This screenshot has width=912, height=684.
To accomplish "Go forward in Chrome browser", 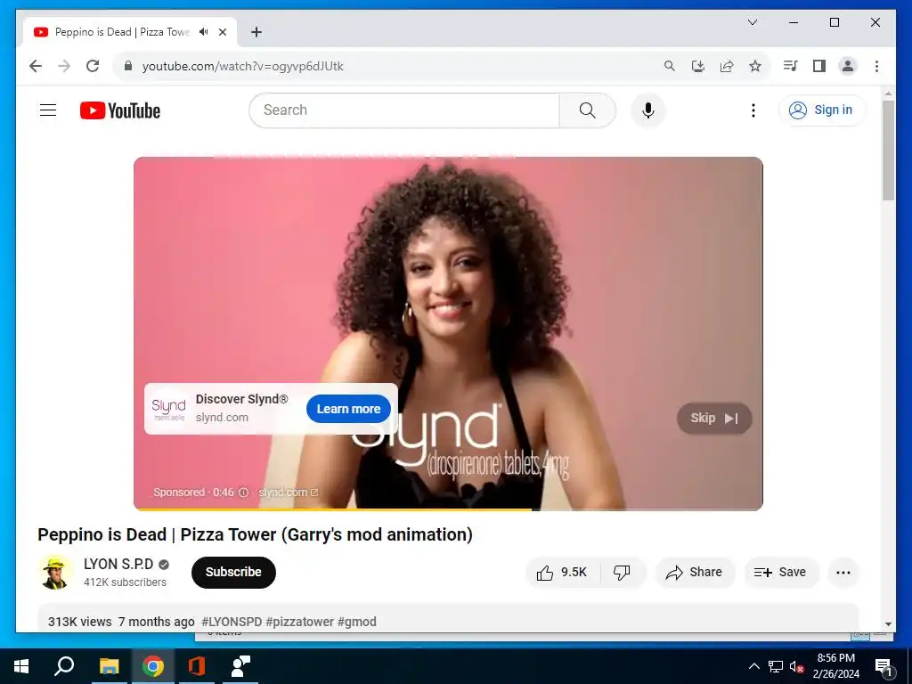I will tap(64, 66).
